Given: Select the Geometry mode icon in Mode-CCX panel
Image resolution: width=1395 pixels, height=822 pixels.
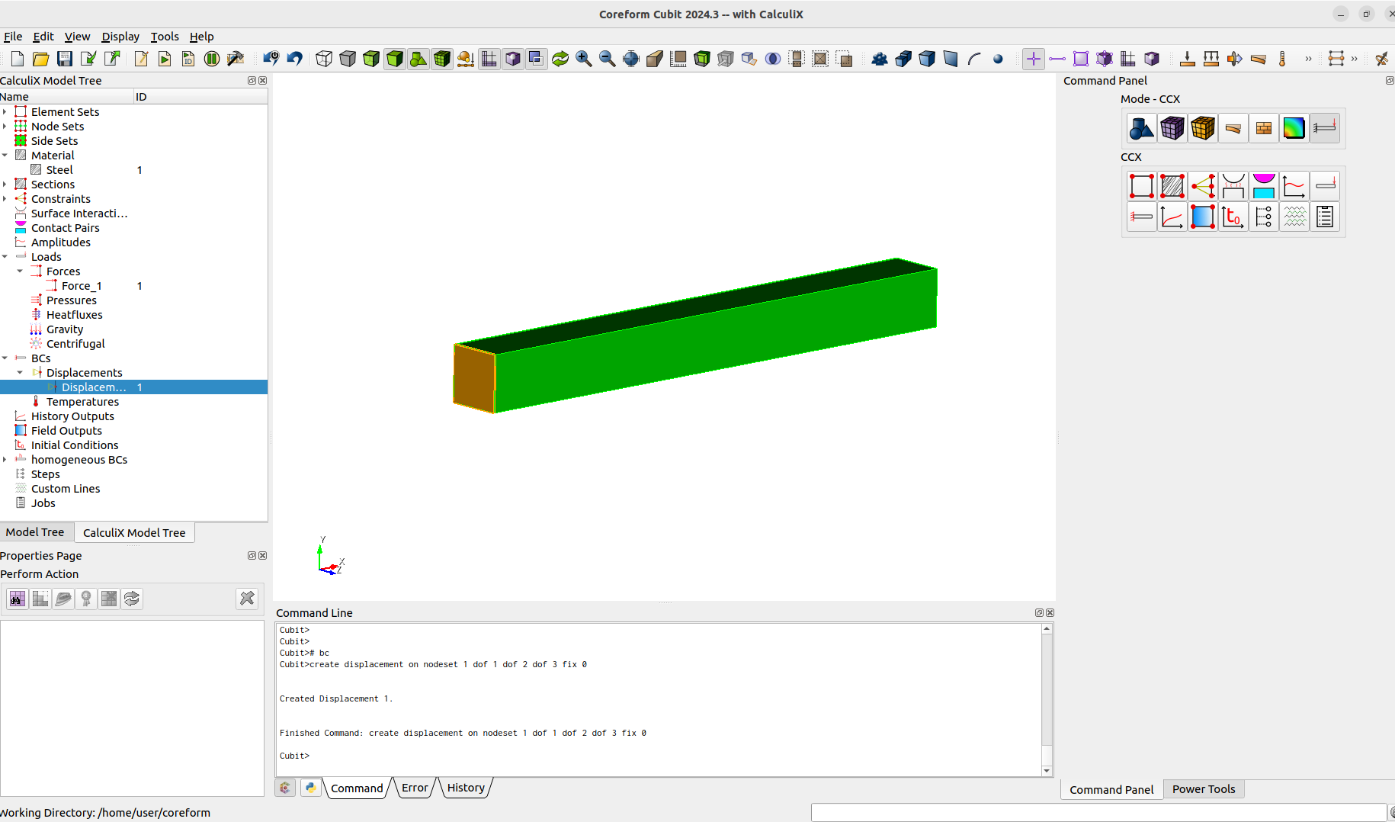Looking at the screenshot, I should point(1141,128).
